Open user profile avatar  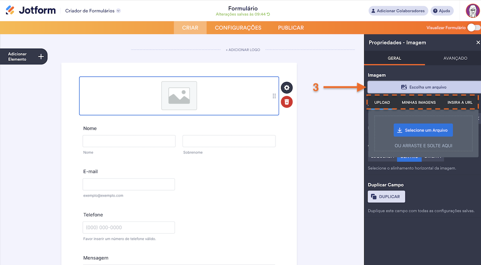(472, 11)
